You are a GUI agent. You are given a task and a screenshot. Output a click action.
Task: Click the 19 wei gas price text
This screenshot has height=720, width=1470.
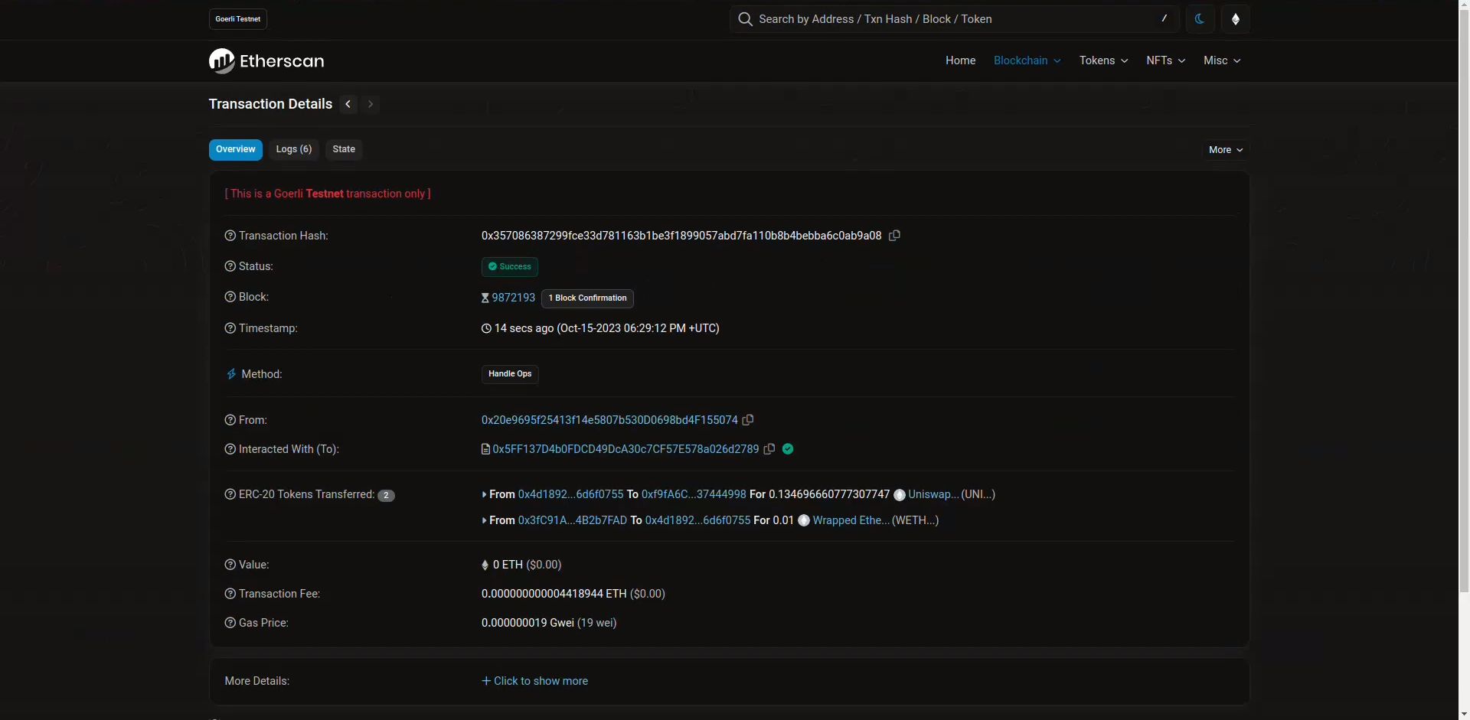tap(597, 623)
